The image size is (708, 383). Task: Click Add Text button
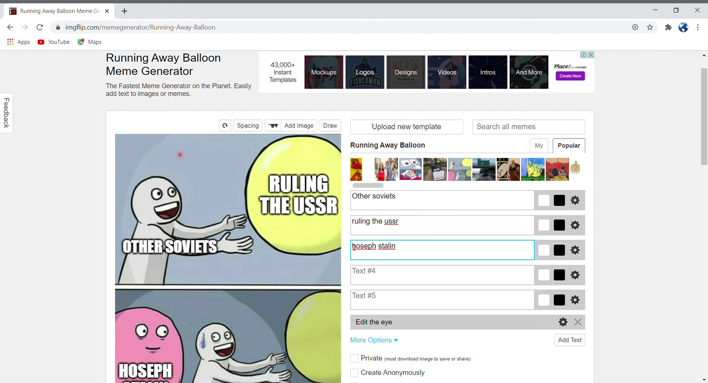pyautogui.click(x=570, y=340)
